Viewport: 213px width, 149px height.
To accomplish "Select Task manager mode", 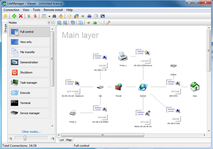I will 29,83.
